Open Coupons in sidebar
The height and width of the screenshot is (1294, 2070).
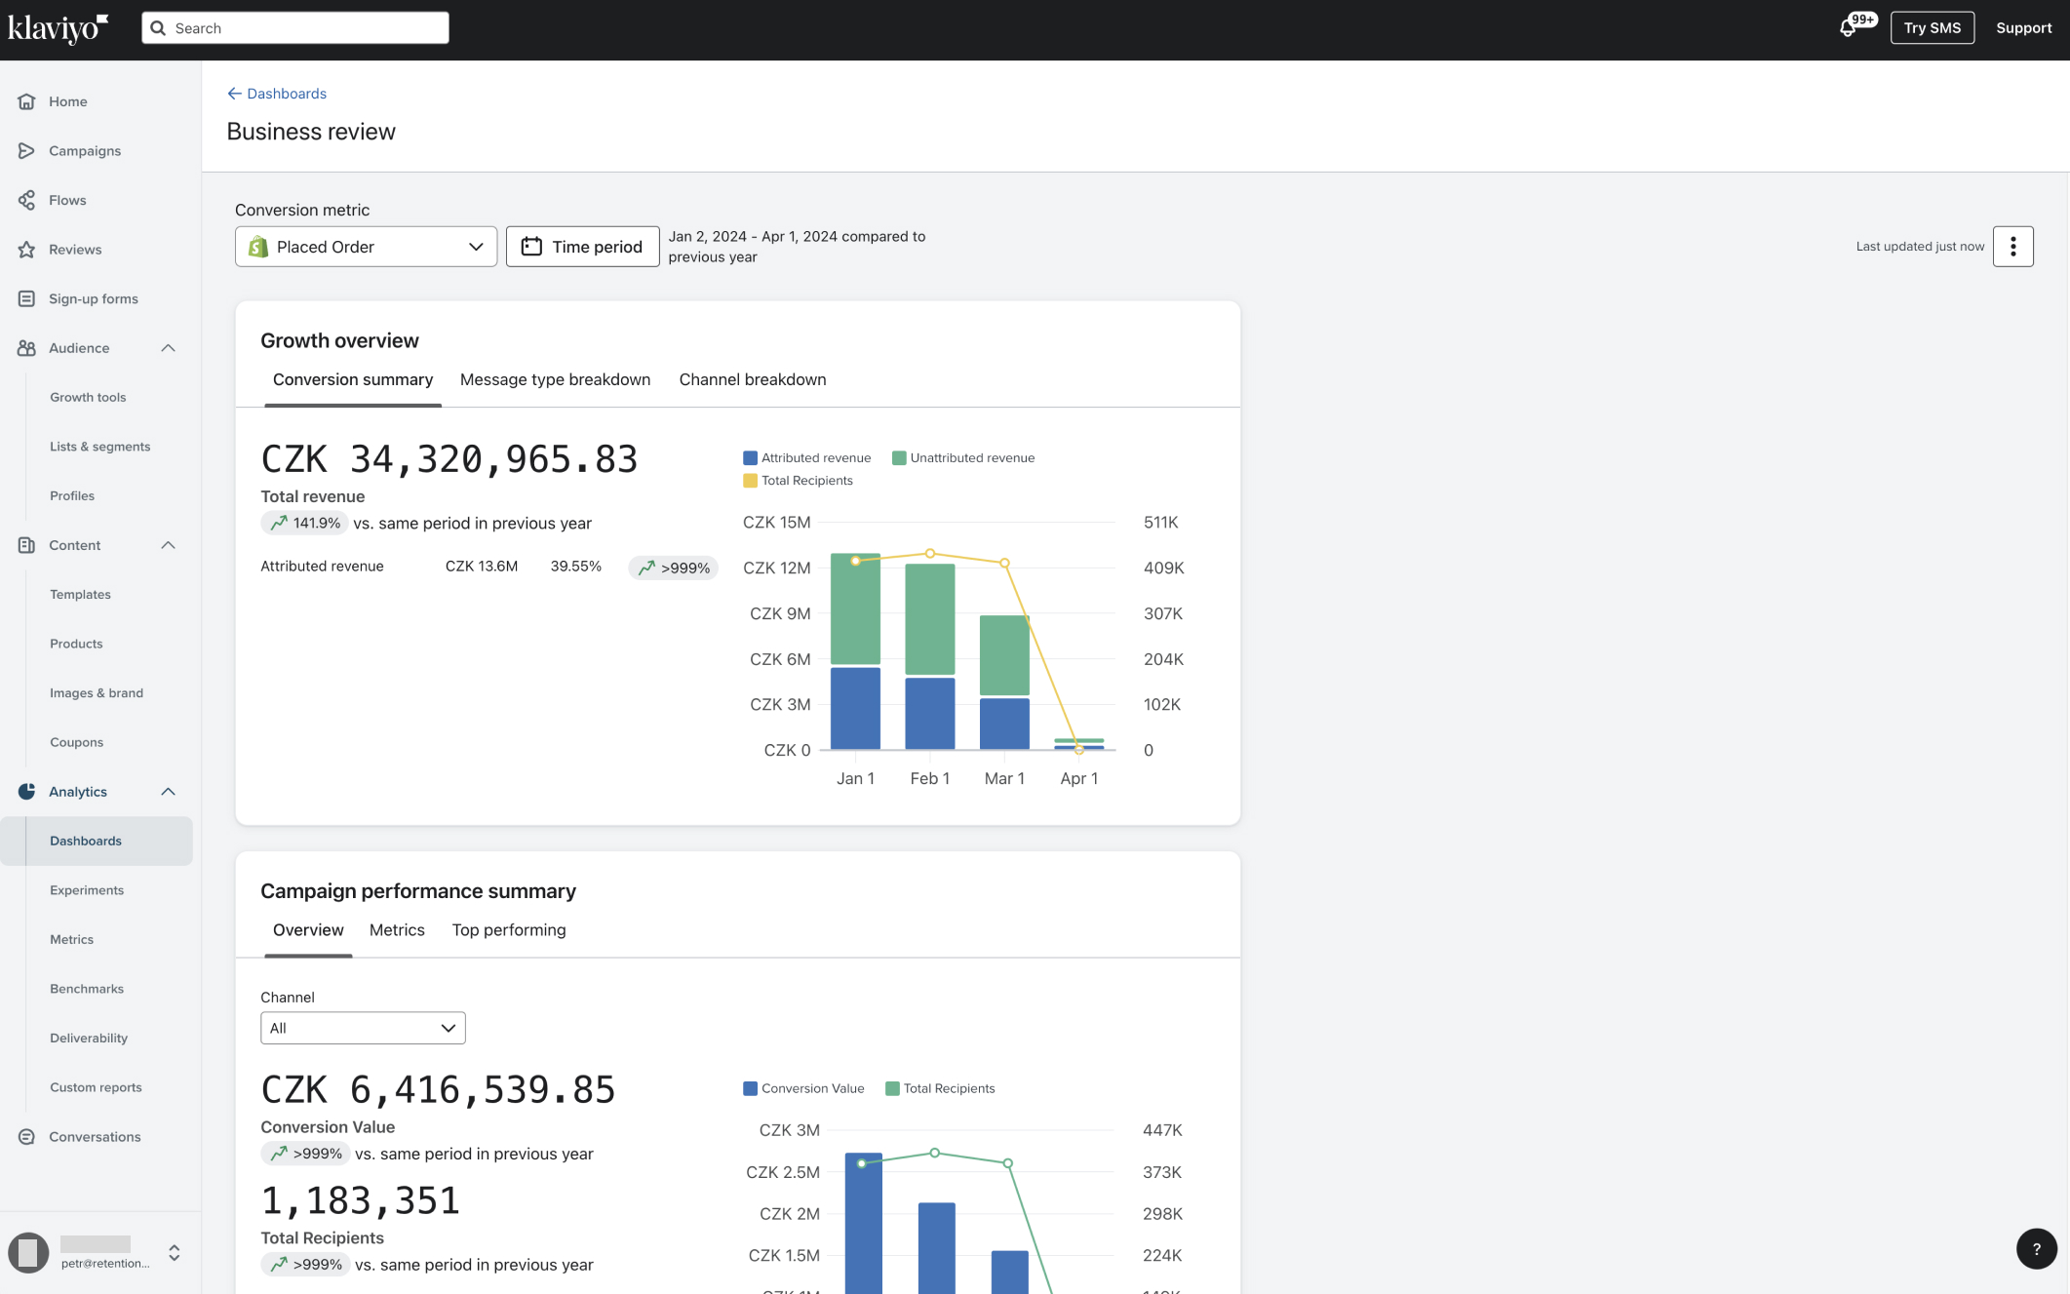point(76,743)
